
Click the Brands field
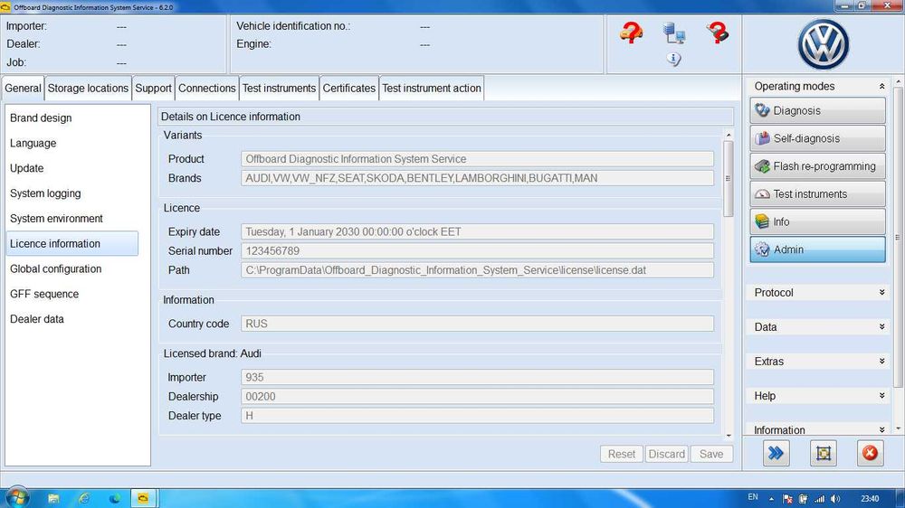pos(477,178)
